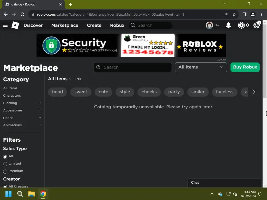Click All Items breadcrumb link
The image size is (267, 200).
click(58, 79)
